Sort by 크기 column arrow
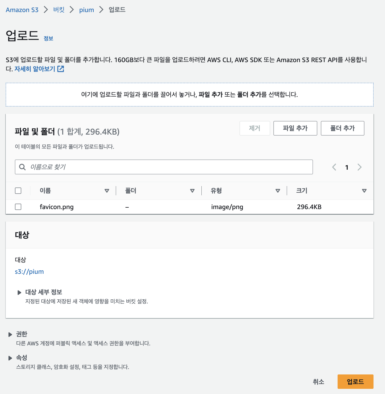385x394 pixels. coord(364,191)
